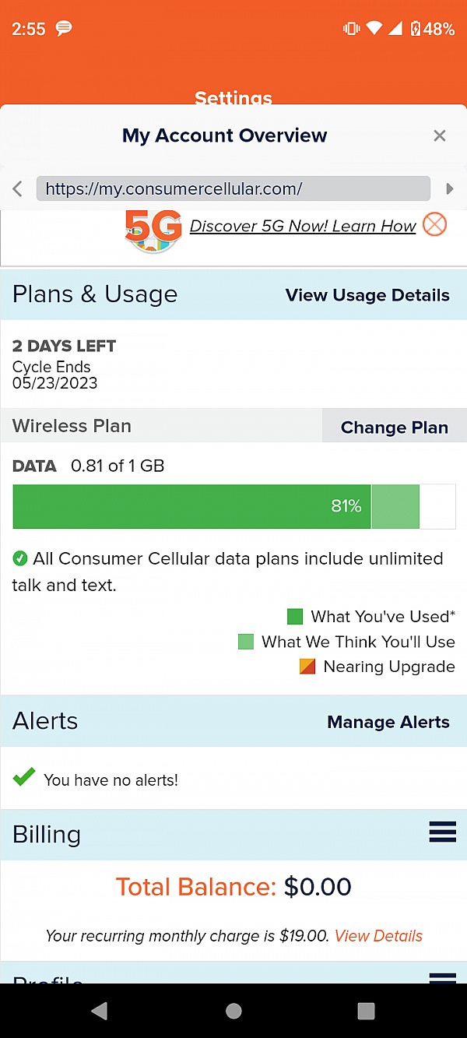The height and width of the screenshot is (1038, 467).
Task: Tap the 5G logo icon
Action: point(153,230)
